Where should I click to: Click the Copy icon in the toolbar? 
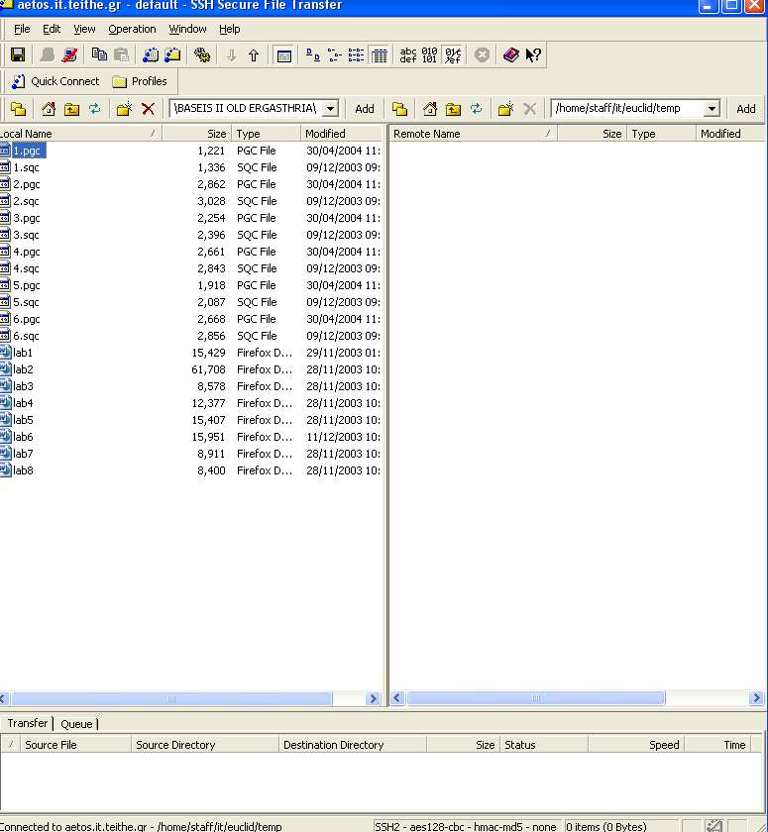(99, 55)
